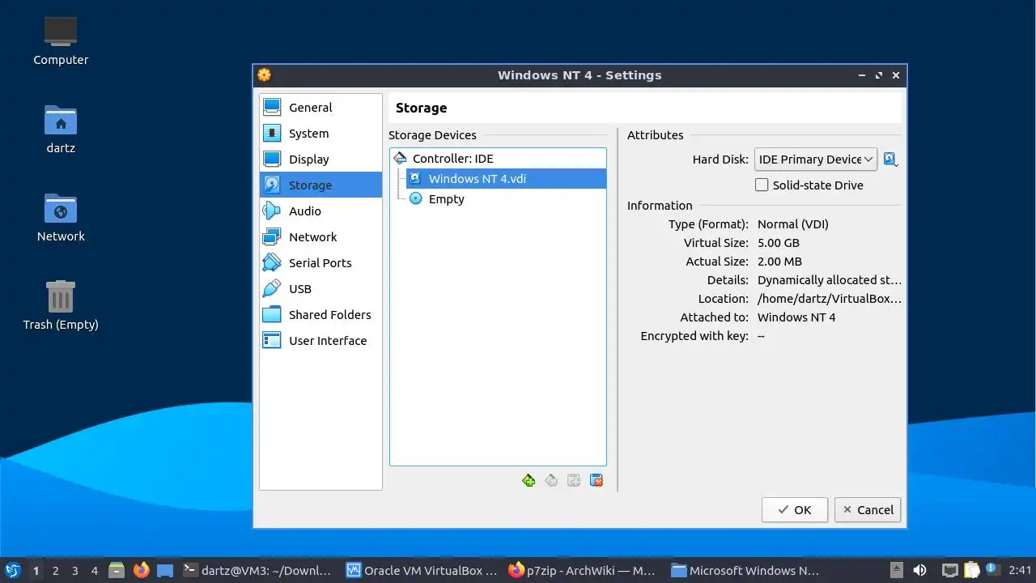Screen dimensions: 1036x583
Task: Remove the selected storage attachment
Action: (597, 481)
